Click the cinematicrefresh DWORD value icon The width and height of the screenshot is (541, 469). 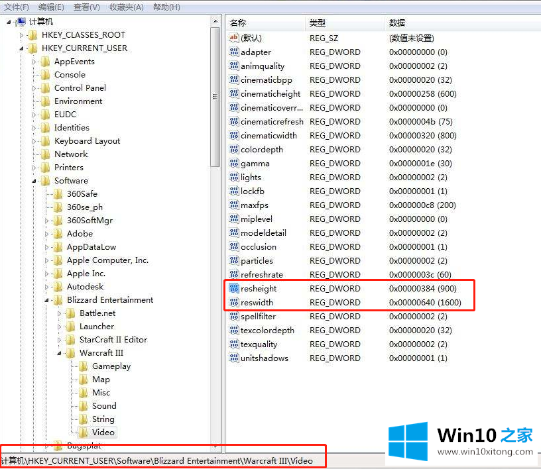(234, 121)
